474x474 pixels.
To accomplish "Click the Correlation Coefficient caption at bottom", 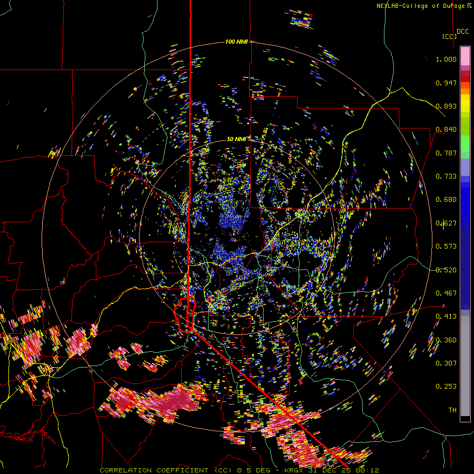I will click(x=239, y=470).
